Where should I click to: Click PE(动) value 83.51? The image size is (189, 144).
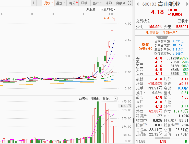point(184,120)
